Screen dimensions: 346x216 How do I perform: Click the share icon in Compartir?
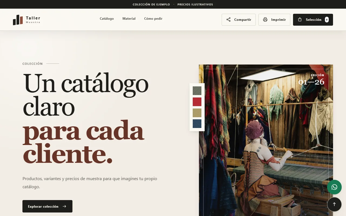[228, 20]
